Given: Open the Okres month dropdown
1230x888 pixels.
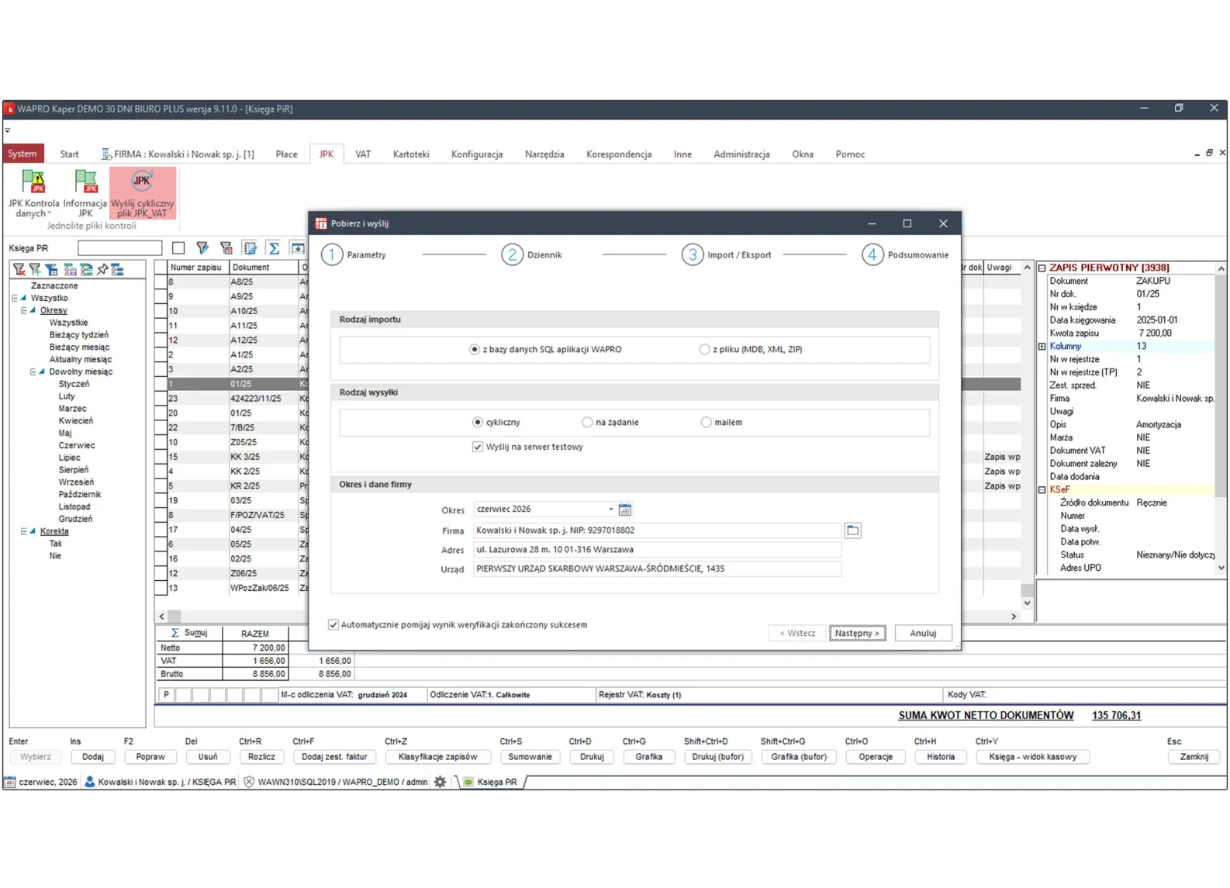Looking at the screenshot, I should [611, 510].
